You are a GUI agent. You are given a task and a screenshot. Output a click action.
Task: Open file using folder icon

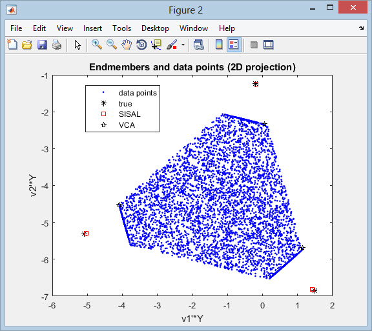coord(27,45)
